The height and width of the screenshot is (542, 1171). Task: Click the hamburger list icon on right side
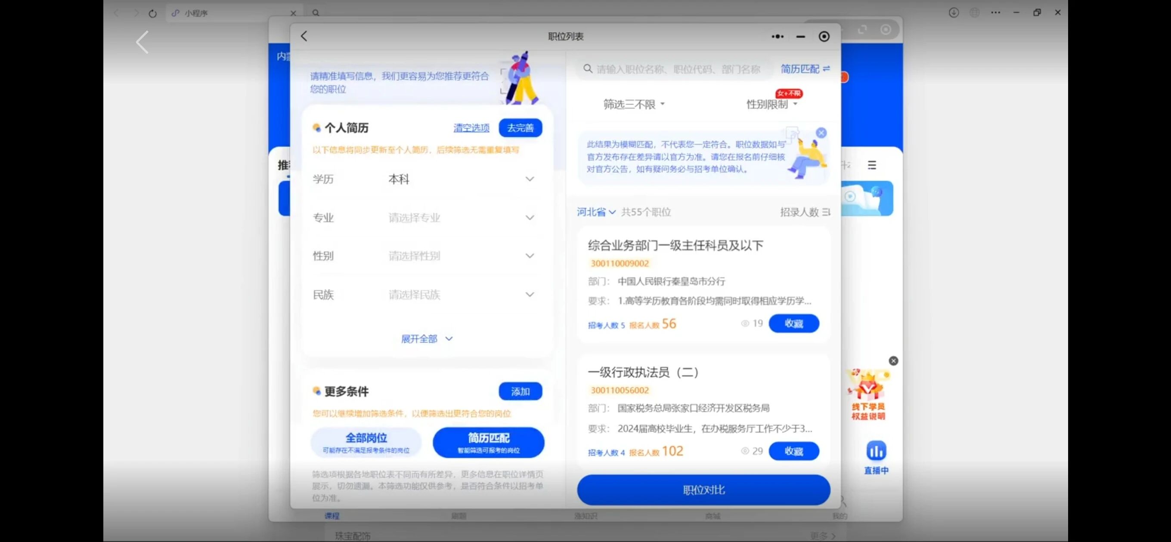(x=871, y=165)
